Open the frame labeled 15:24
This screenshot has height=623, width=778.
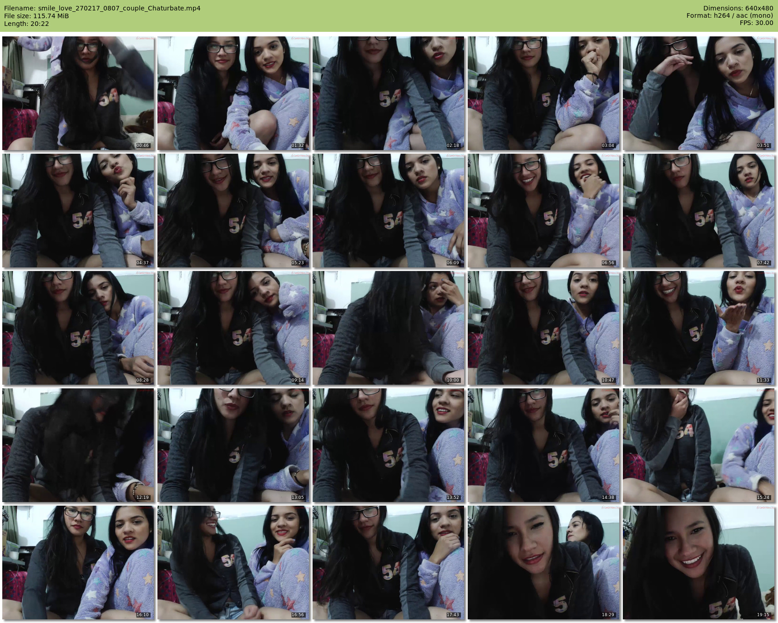(x=699, y=445)
